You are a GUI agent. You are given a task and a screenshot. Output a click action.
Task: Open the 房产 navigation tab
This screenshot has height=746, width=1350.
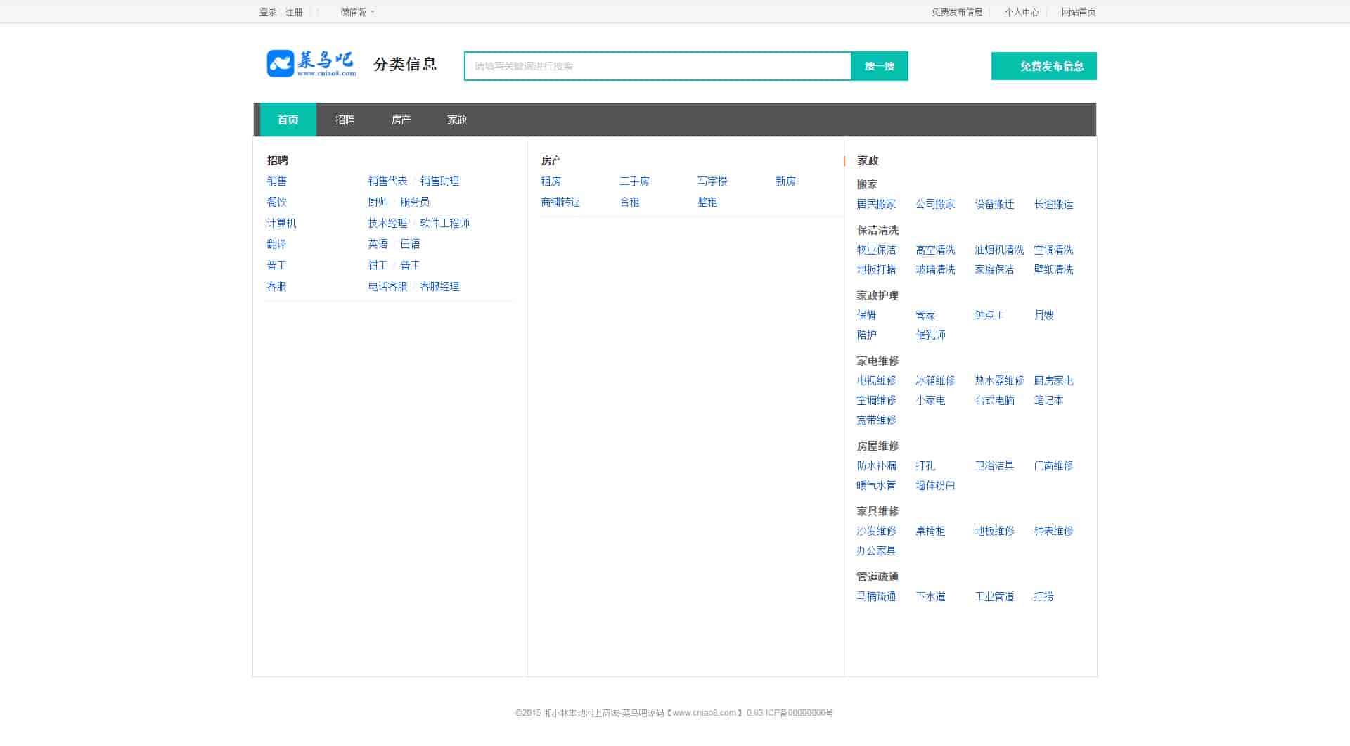click(x=401, y=120)
